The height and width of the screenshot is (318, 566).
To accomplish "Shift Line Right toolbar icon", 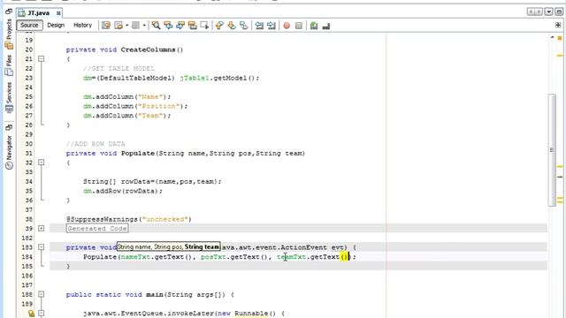I will click(x=272, y=26).
